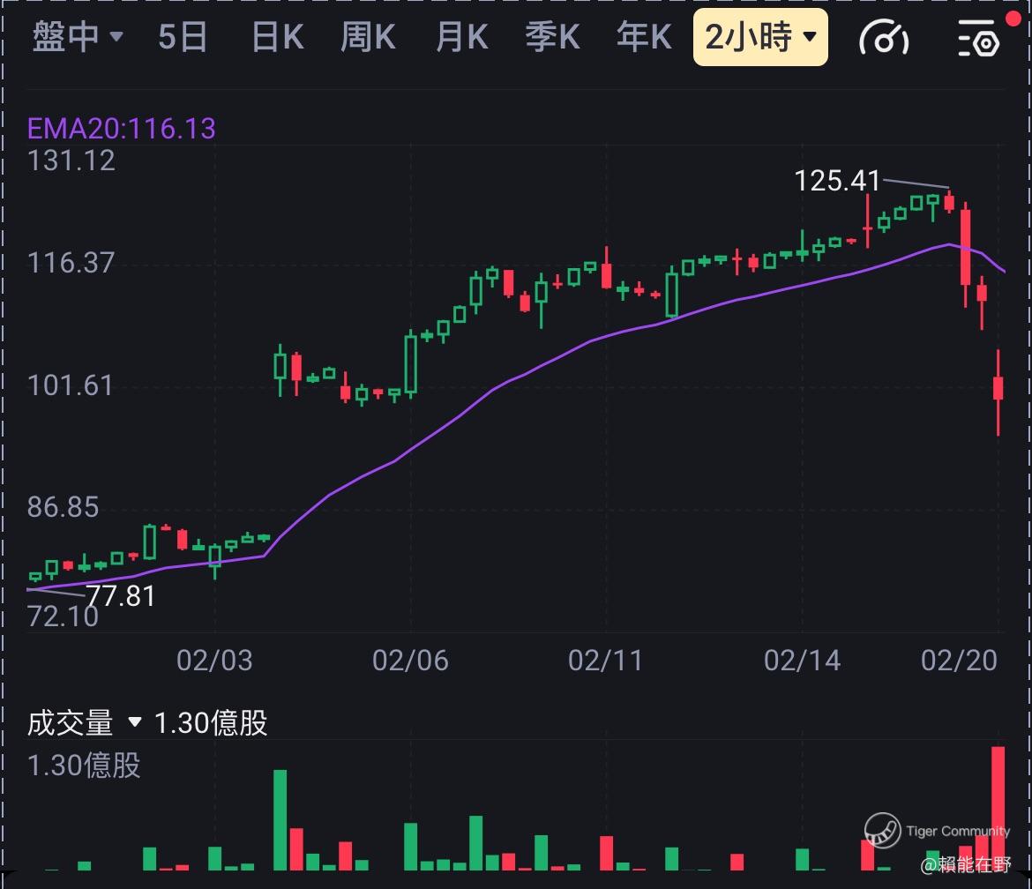Click the 101.61 price axis label
Viewport: 1032px width, 889px height.
tap(70, 385)
